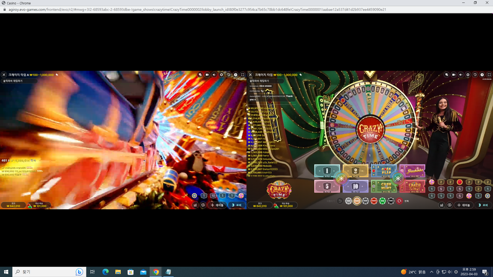Bet on Crazy Time bonus game
Image resolution: width=493 pixels, height=277 pixels.
coord(413,186)
